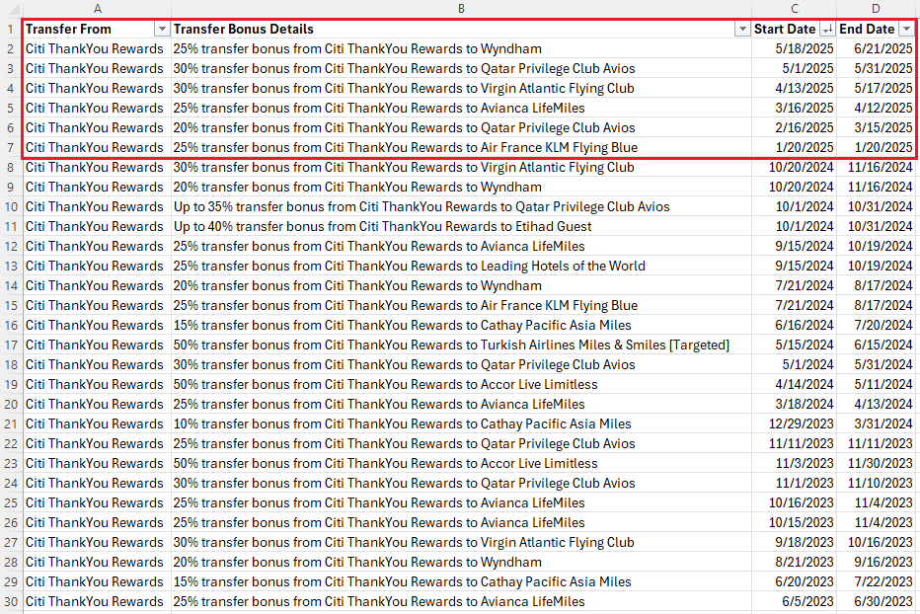Select the 30% Virgin Atlantic cell in row 4
The image size is (920, 614).
coord(461,88)
